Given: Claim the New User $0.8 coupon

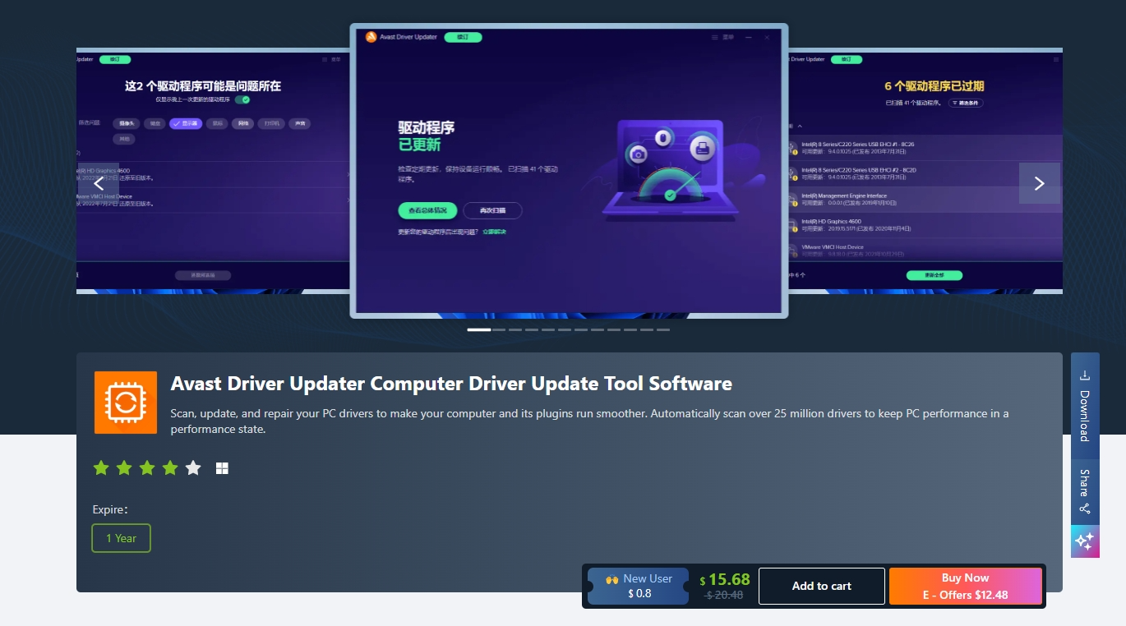Looking at the screenshot, I should (639, 586).
